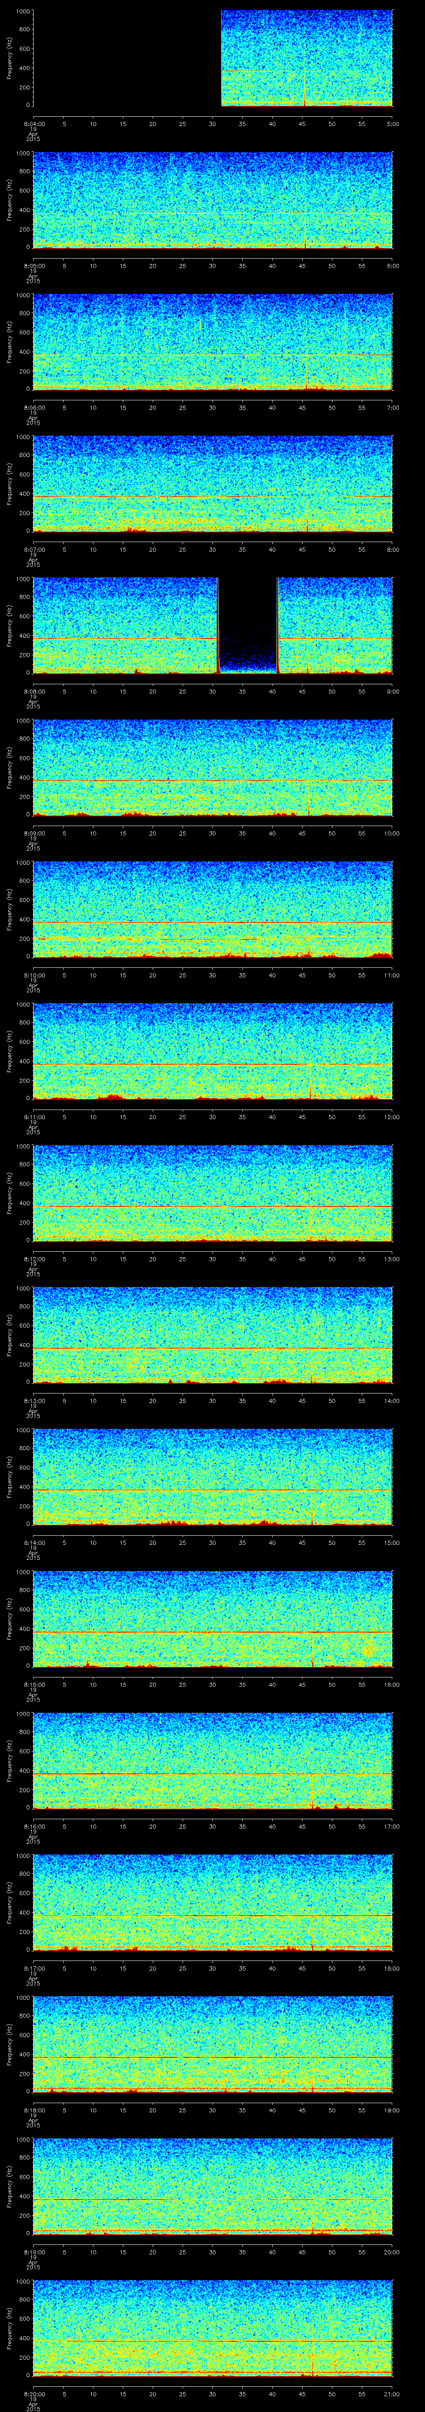Click the '8:09:00' start time label

tap(34, 834)
